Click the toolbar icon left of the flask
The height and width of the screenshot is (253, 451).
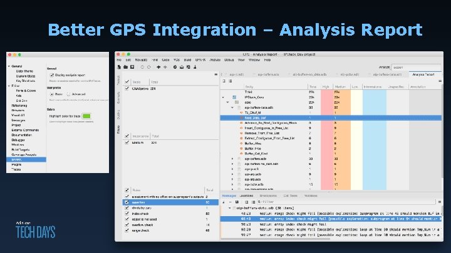188,67
